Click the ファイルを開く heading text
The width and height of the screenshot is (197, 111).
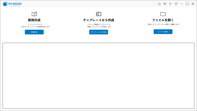point(163,20)
